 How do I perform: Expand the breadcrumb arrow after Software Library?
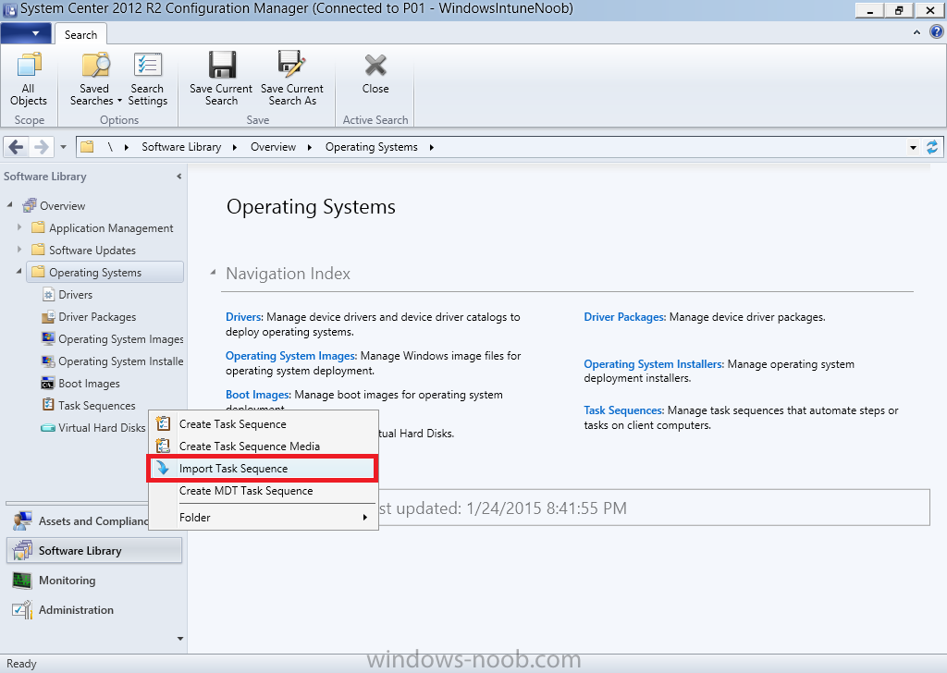click(x=234, y=147)
